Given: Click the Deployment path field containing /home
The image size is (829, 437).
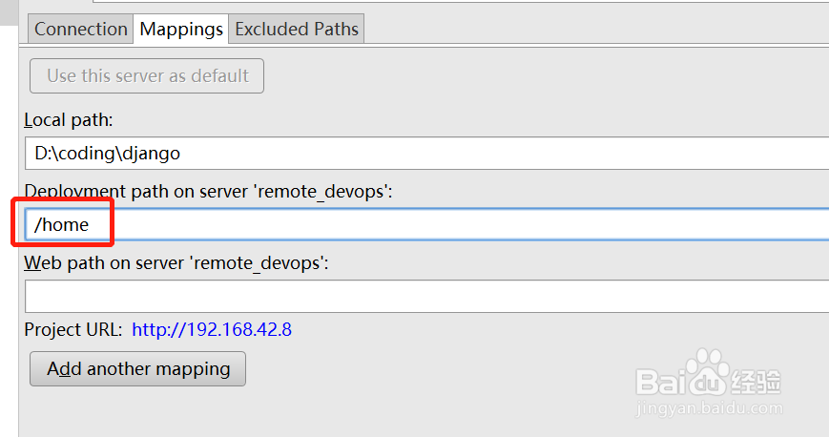Looking at the screenshot, I should [420, 225].
